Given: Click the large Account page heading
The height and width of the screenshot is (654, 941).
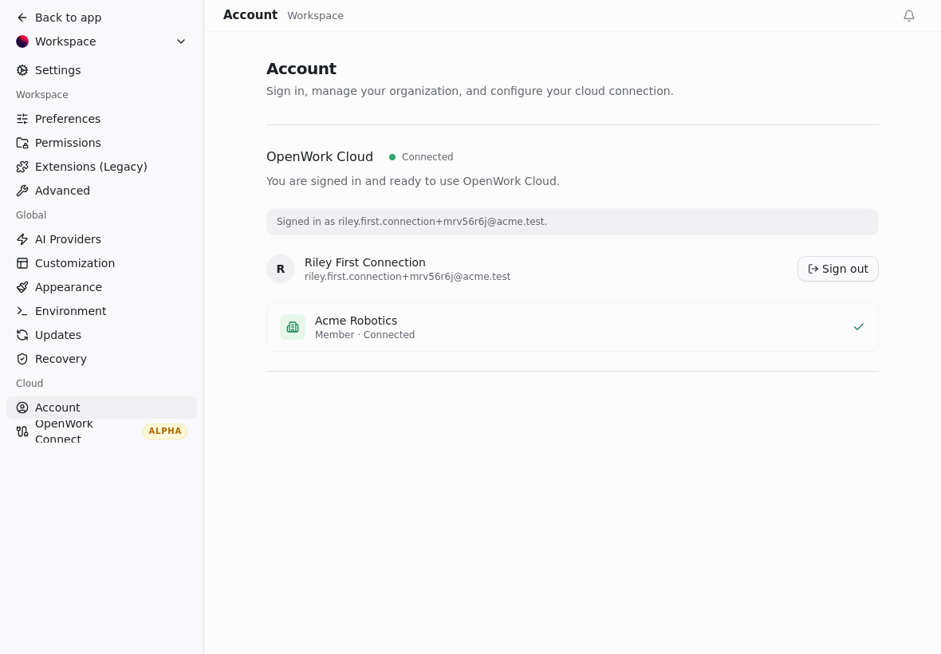Looking at the screenshot, I should pos(301,69).
